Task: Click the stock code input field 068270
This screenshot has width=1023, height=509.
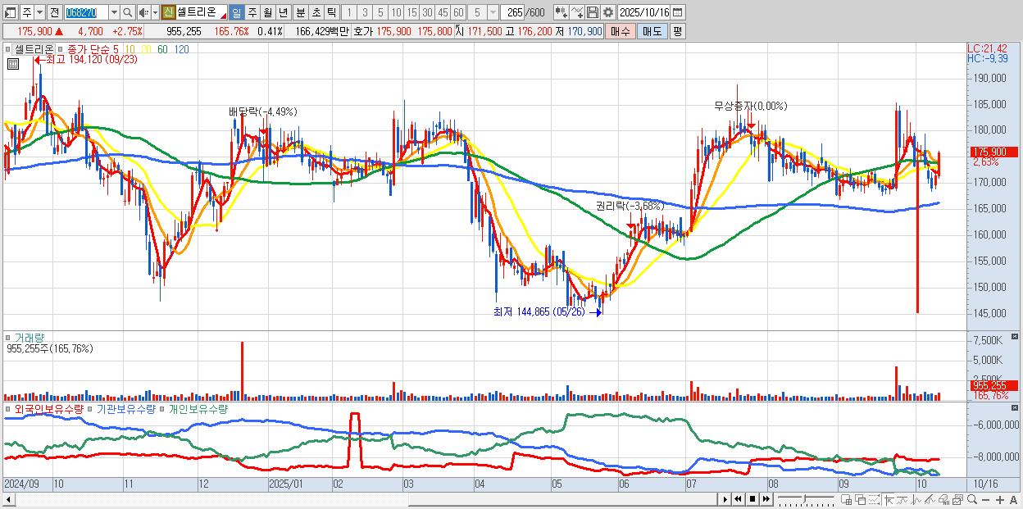Action: pos(86,12)
